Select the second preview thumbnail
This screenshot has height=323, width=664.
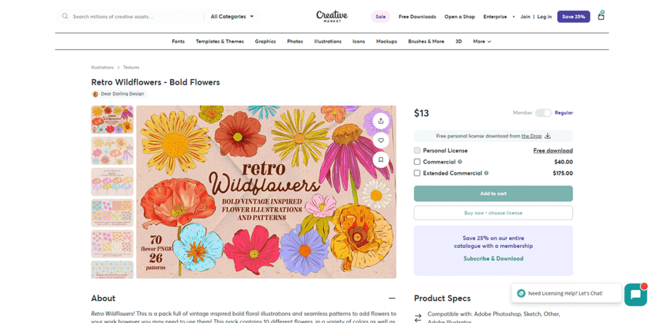[112, 150]
